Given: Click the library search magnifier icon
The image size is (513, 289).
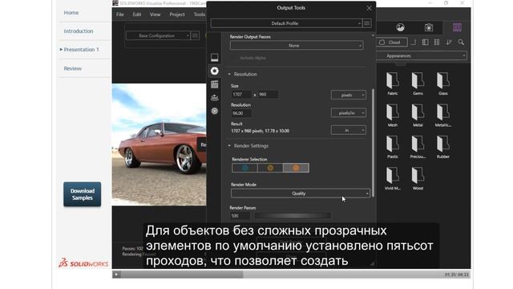Looking at the screenshot, I should tap(461, 43).
